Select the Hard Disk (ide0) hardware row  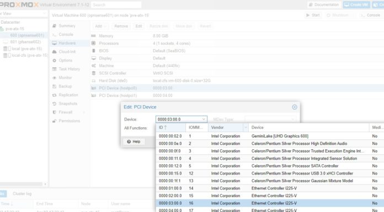pyautogui.click(x=237, y=81)
